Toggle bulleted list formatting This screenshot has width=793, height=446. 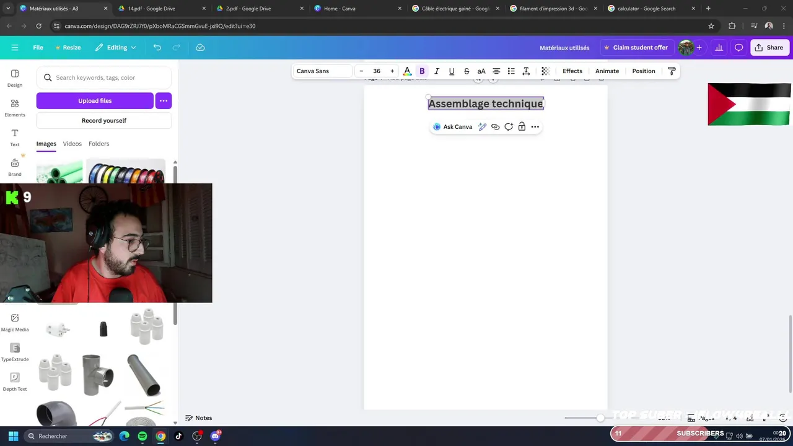511,71
